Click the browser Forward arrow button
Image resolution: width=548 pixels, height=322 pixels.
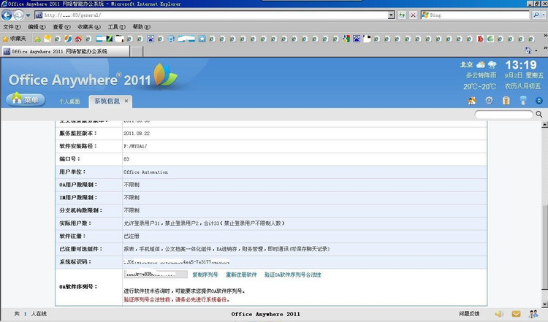tap(18, 15)
